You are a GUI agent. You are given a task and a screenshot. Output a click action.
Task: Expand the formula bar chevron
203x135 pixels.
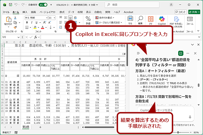[x=199, y=37]
